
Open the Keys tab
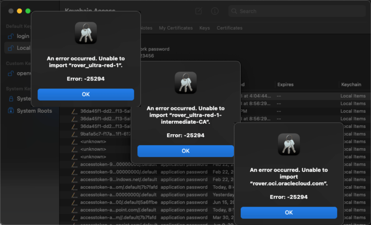point(205,28)
